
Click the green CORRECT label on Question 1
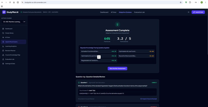pyautogui.click(x=154, y=83)
